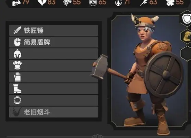This screenshot has height=138, width=191.
Task: Click the eye awareness stat showing 65
Action: coord(93,3)
